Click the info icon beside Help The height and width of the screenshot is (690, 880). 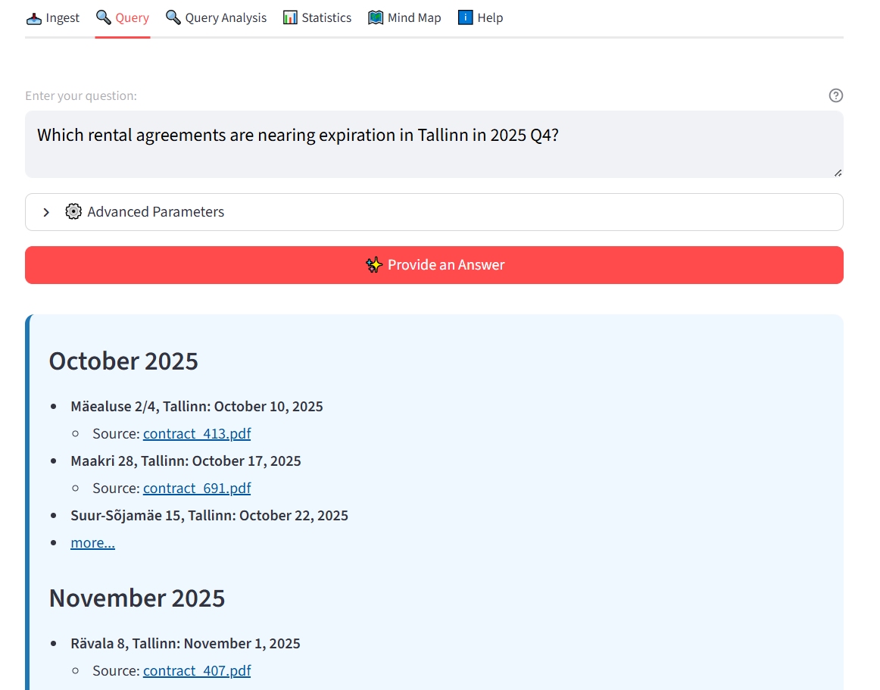(x=464, y=17)
